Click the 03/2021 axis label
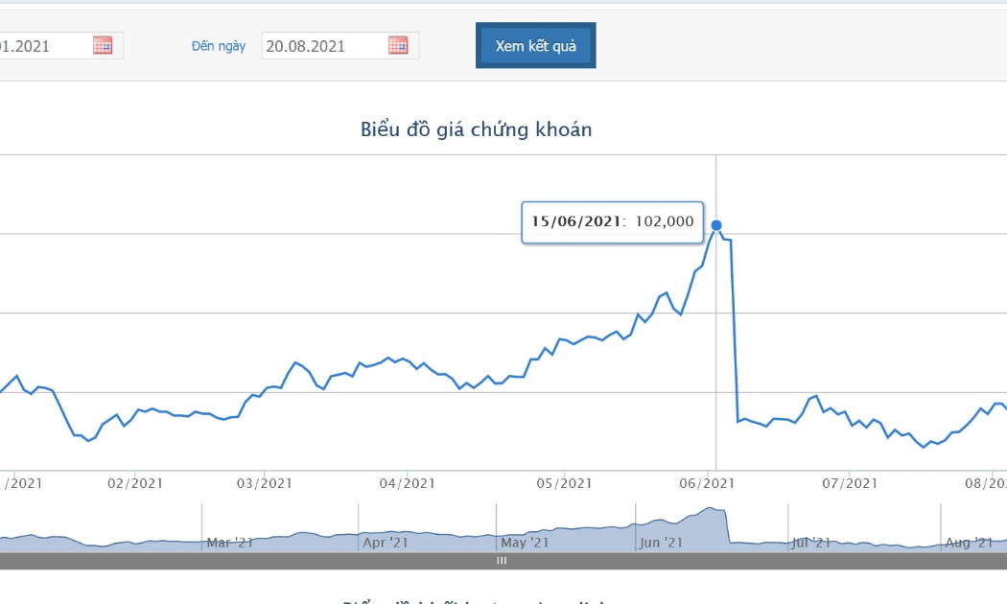The width and height of the screenshot is (1007, 604). [264, 483]
